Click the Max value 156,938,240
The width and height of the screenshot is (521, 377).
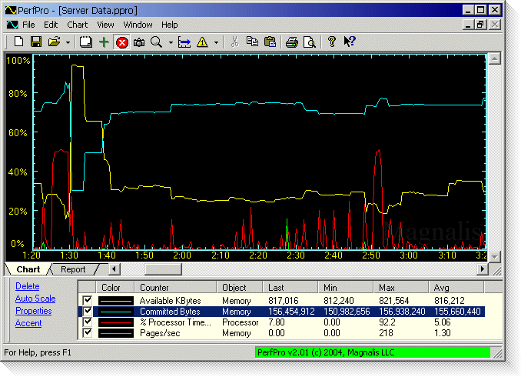tap(402, 312)
